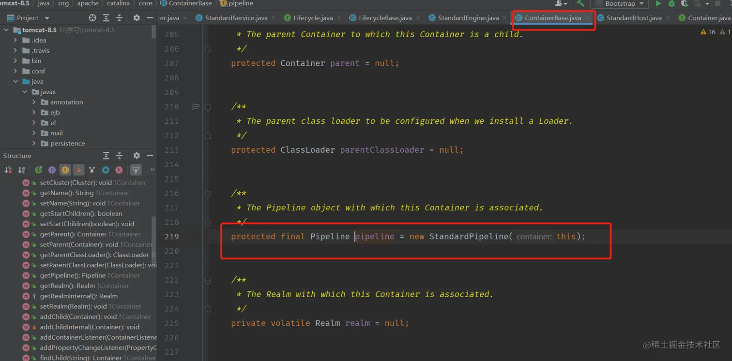Toggle group methods by defining type
This screenshot has height=361, width=732.
click(92, 170)
